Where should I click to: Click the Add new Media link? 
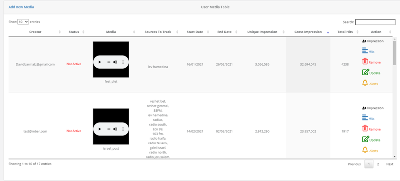tap(21, 7)
